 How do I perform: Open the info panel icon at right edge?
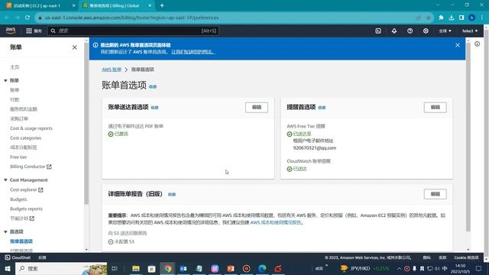477,44
